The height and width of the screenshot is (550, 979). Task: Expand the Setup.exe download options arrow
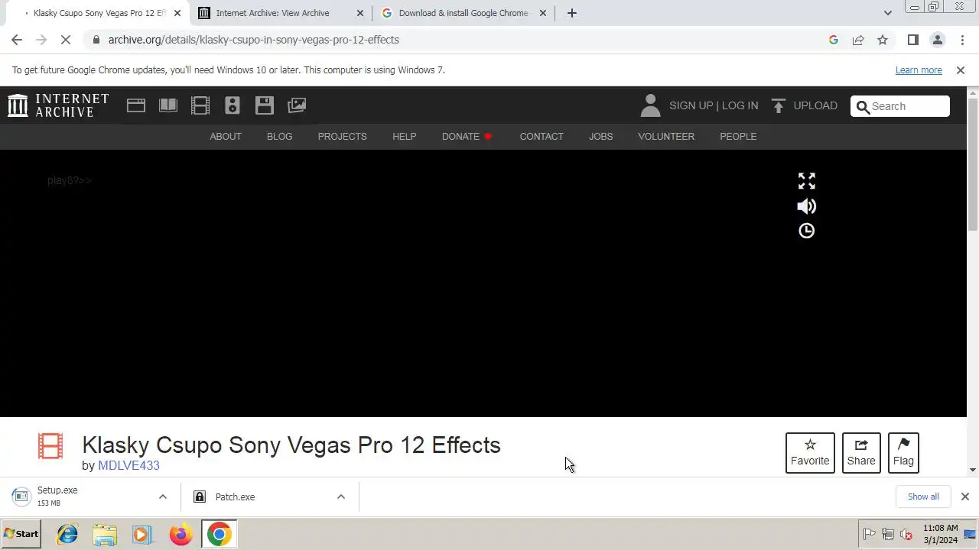click(162, 497)
